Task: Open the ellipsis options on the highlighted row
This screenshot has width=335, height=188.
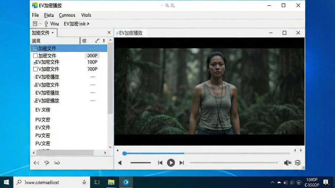Action: click(x=92, y=49)
